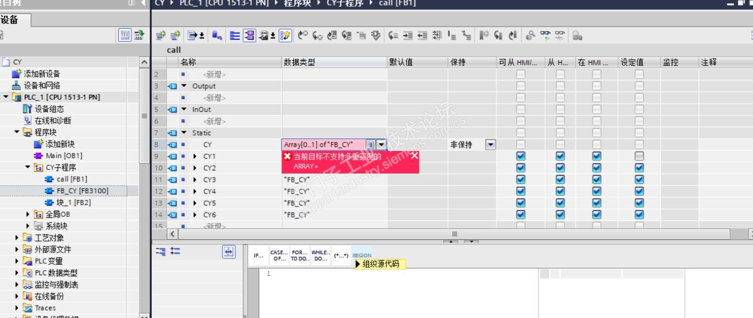The image size is (753, 318).
Task: Toggle the 设定值 checkbox in row CY6
Action: click(x=639, y=215)
